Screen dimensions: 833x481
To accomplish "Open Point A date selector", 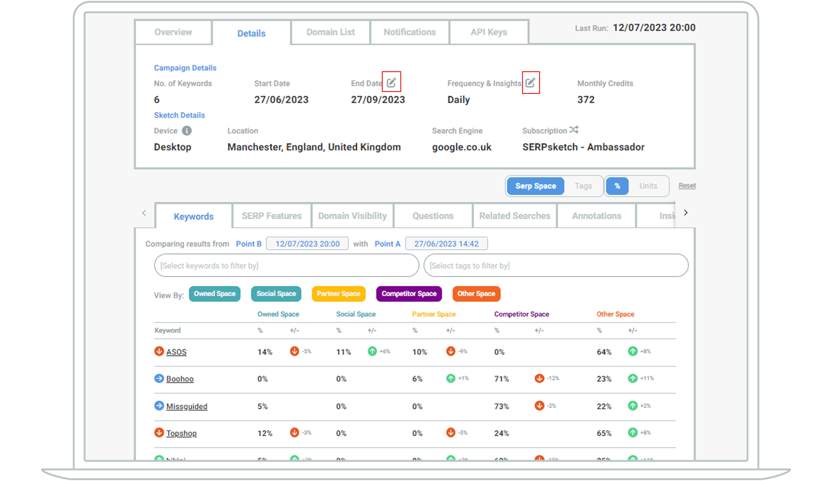I will [x=446, y=244].
